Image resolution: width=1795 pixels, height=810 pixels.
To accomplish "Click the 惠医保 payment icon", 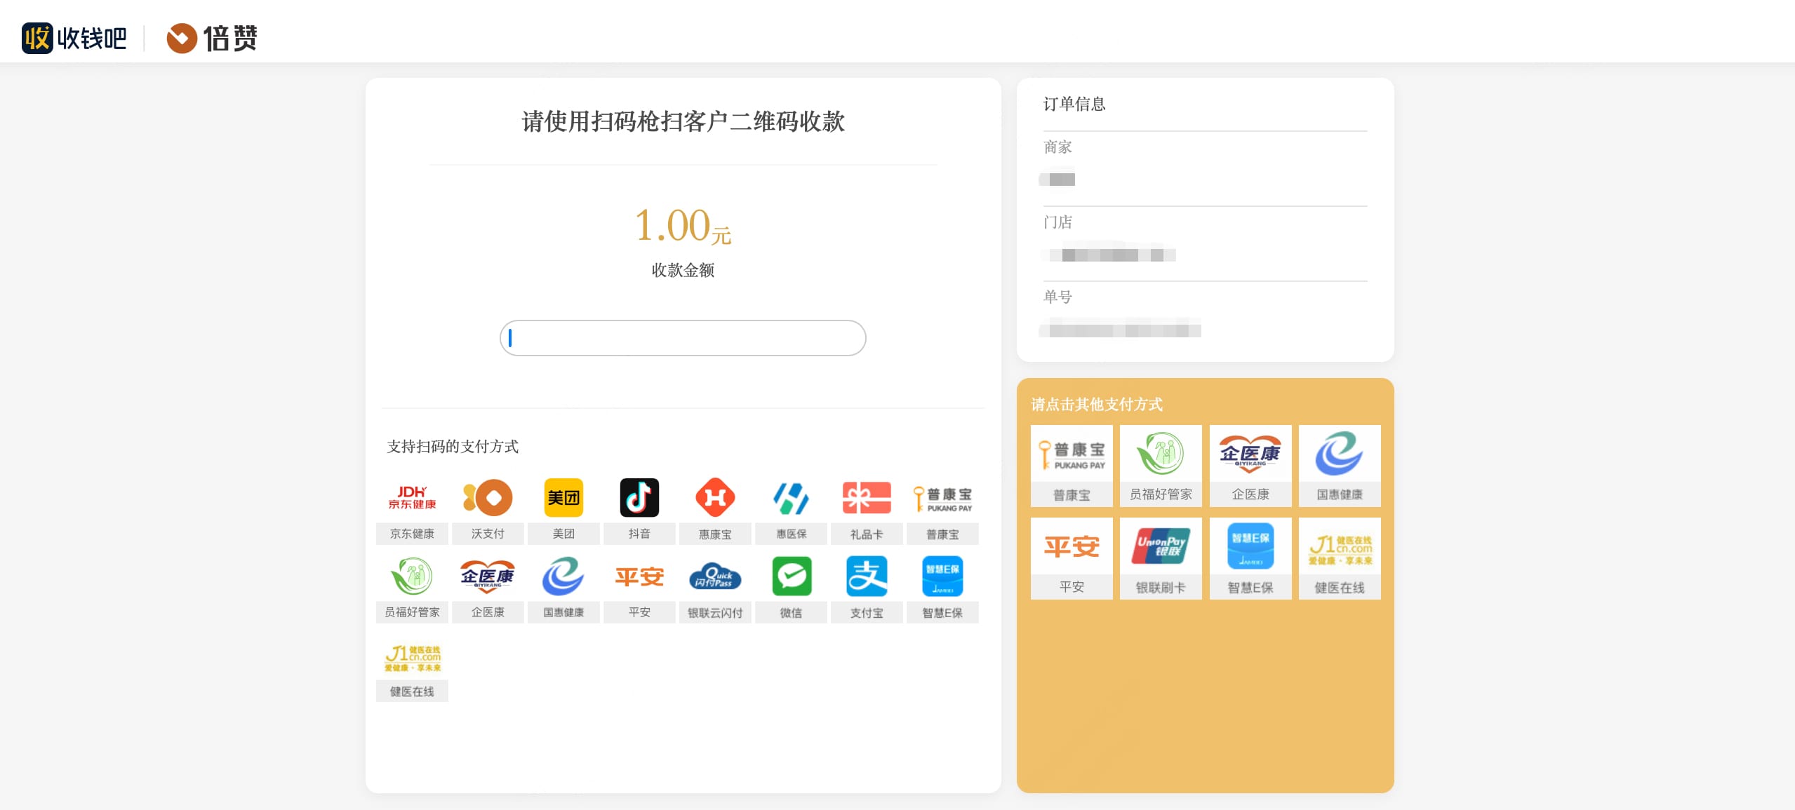I will pos(791,497).
